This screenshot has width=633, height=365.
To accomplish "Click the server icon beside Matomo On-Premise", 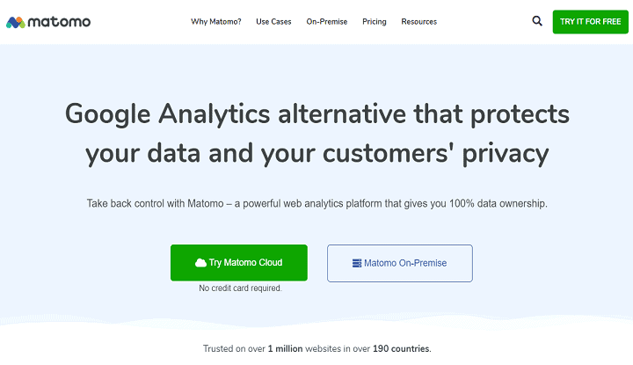I will coord(357,263).
